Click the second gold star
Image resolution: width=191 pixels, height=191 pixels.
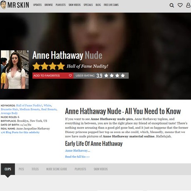click(x=44, y=66)
